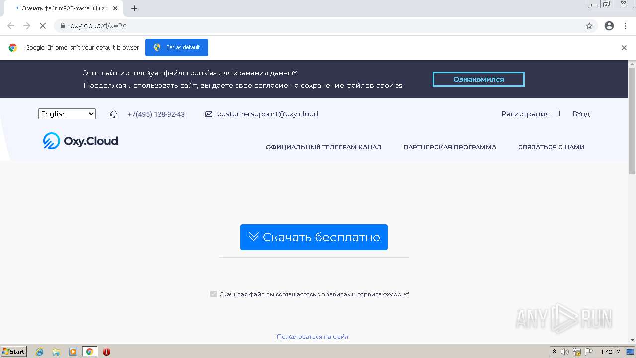Open СВЯЗАТЬСЯ С НАМИ menu item

551,147
